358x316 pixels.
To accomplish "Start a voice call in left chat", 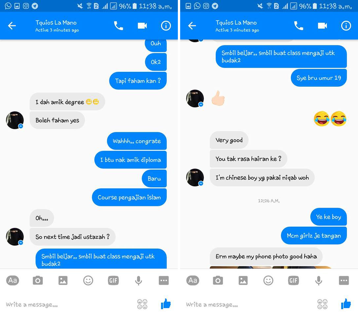I will click(118, 26).
